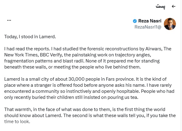Click the Persian post header title
This screenshot has width=182, height=131.
pyautogui.click(x=160, y=6)
